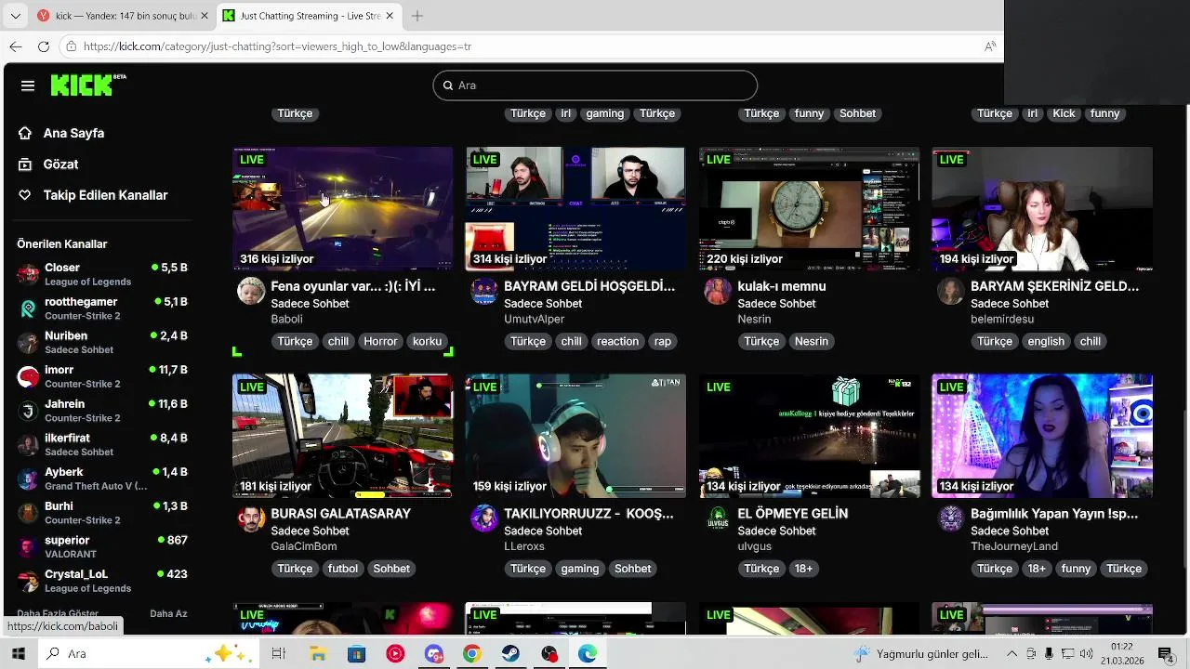This screenshot has height=669, width=1190.
Task: Open Windows Start menu
Action: point(18,654)
